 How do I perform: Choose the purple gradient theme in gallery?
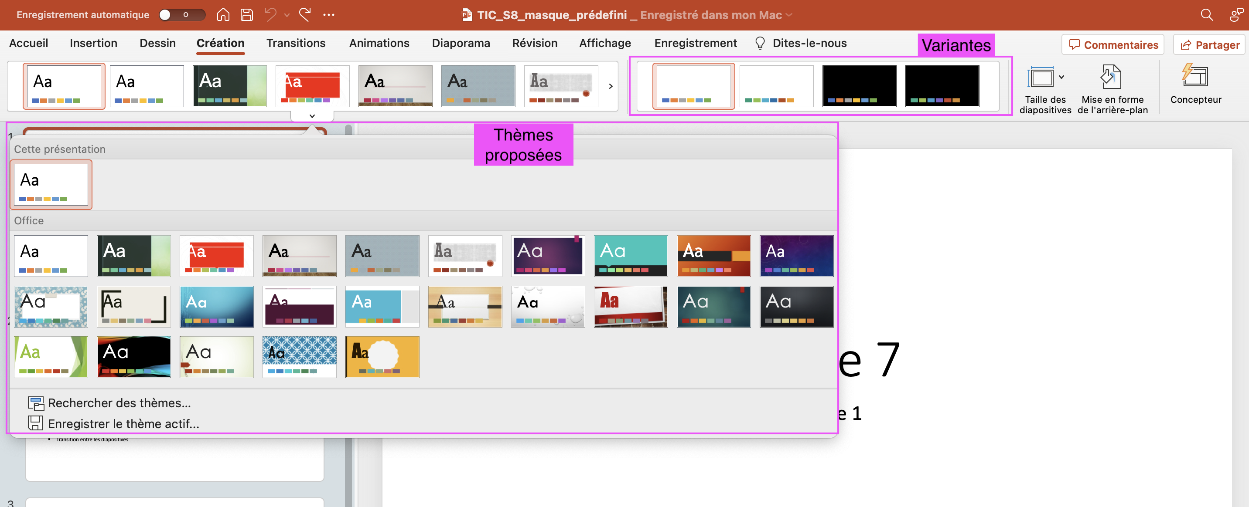[548, 256]
